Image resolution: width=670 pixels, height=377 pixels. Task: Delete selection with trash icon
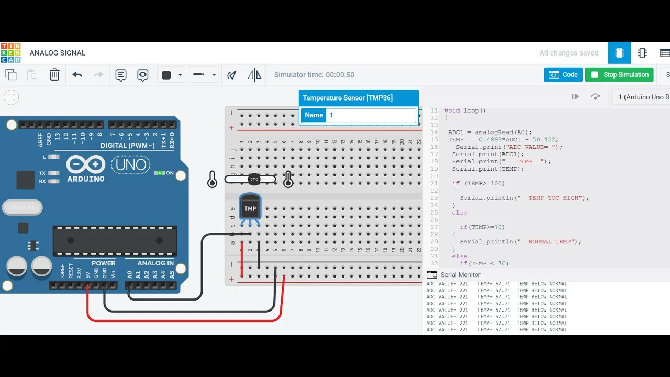tap(54, 75)
